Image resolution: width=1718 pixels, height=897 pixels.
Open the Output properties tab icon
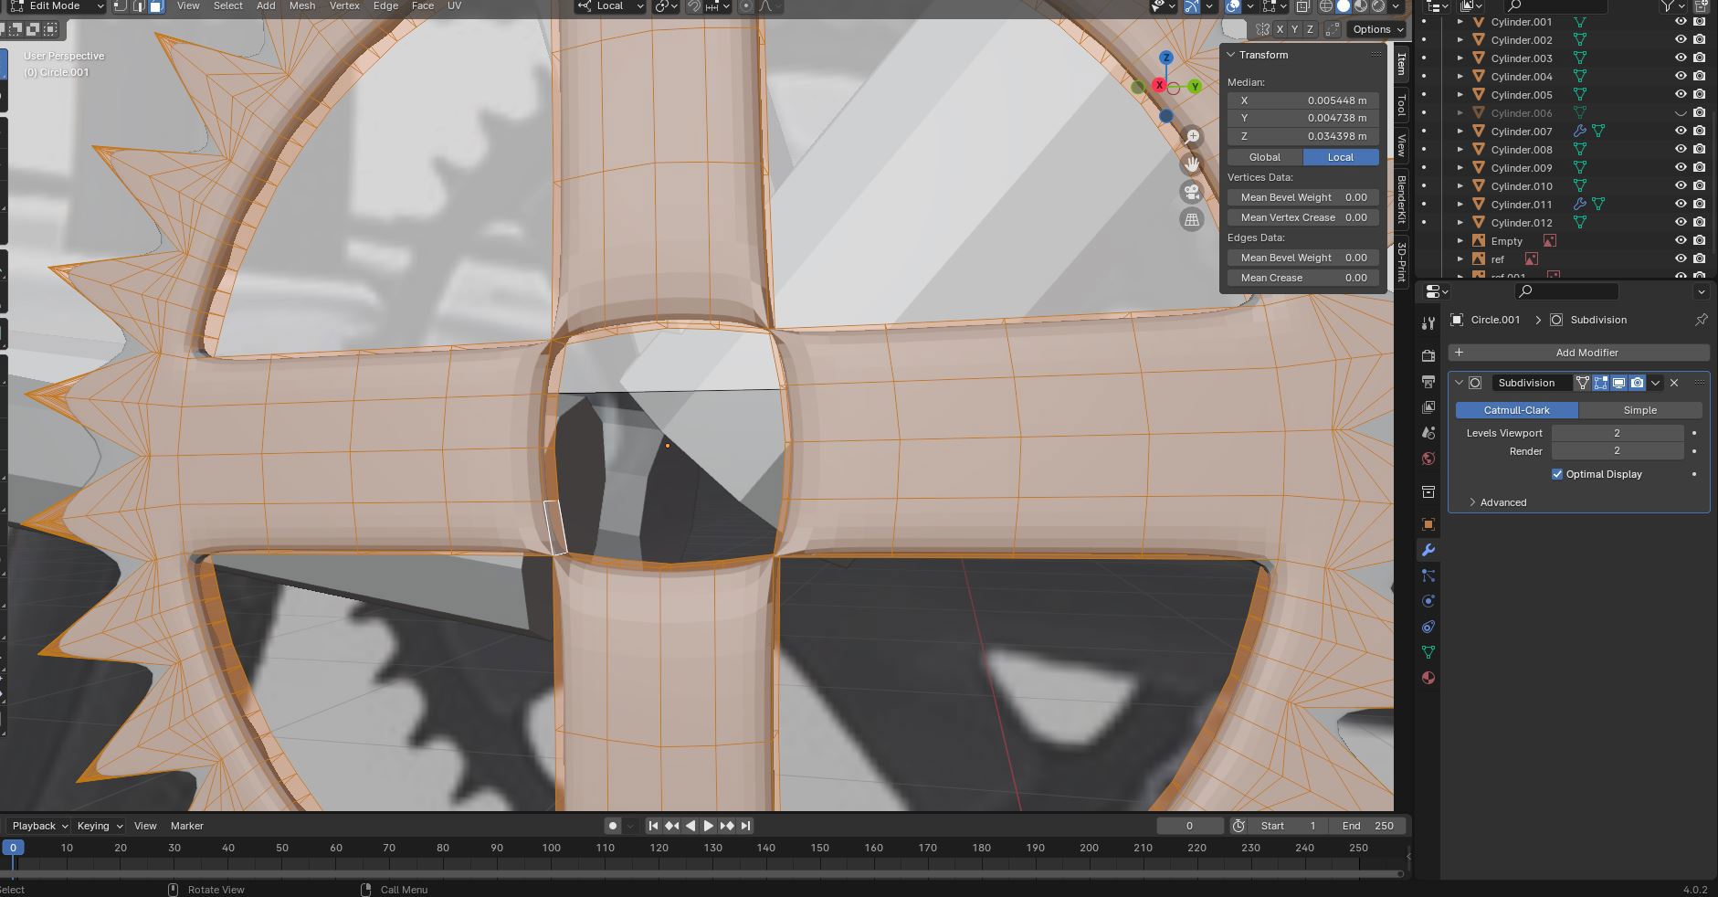pyautogui.click(x=1428, y=381)
